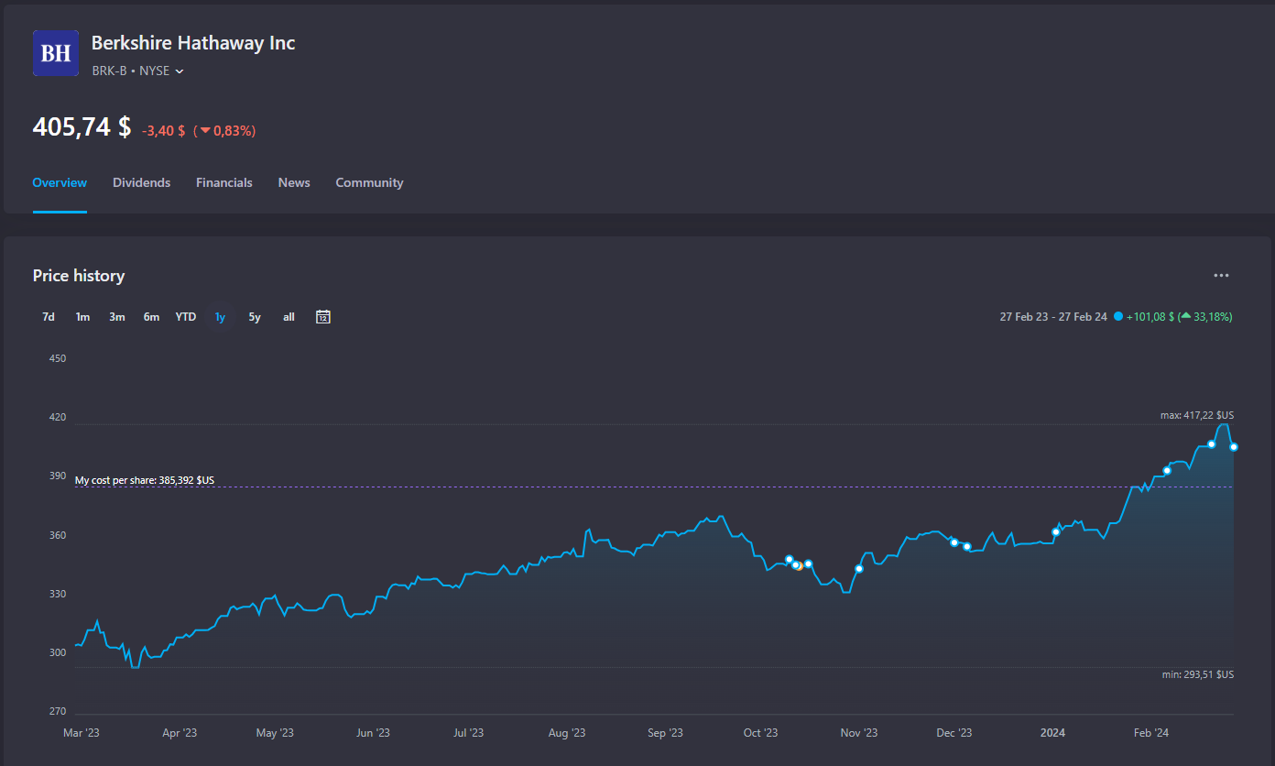1275x766 pixels.
Task: Click the max: 417,22 $US label
Action: pos(1197,415)
